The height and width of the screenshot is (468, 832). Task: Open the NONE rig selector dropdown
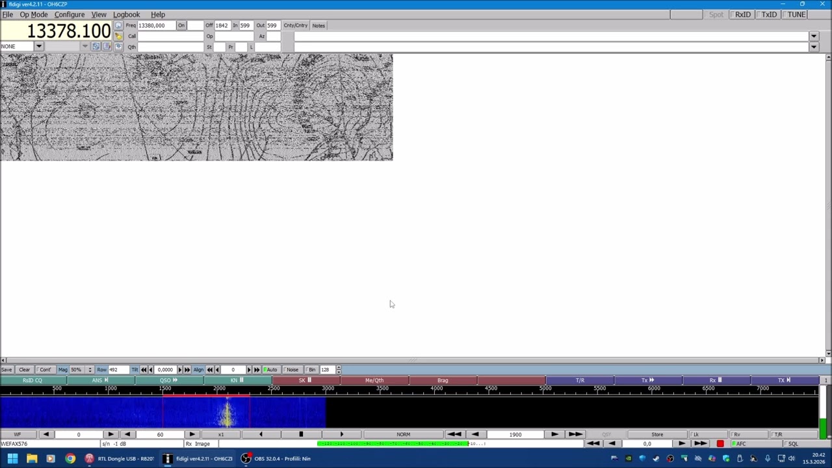[39, 47]
